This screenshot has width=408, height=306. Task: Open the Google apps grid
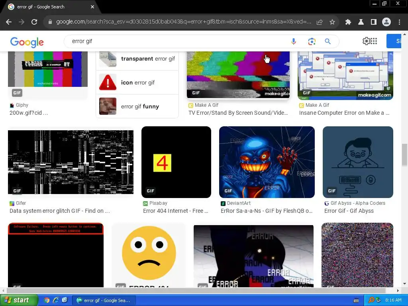(374, 41)
